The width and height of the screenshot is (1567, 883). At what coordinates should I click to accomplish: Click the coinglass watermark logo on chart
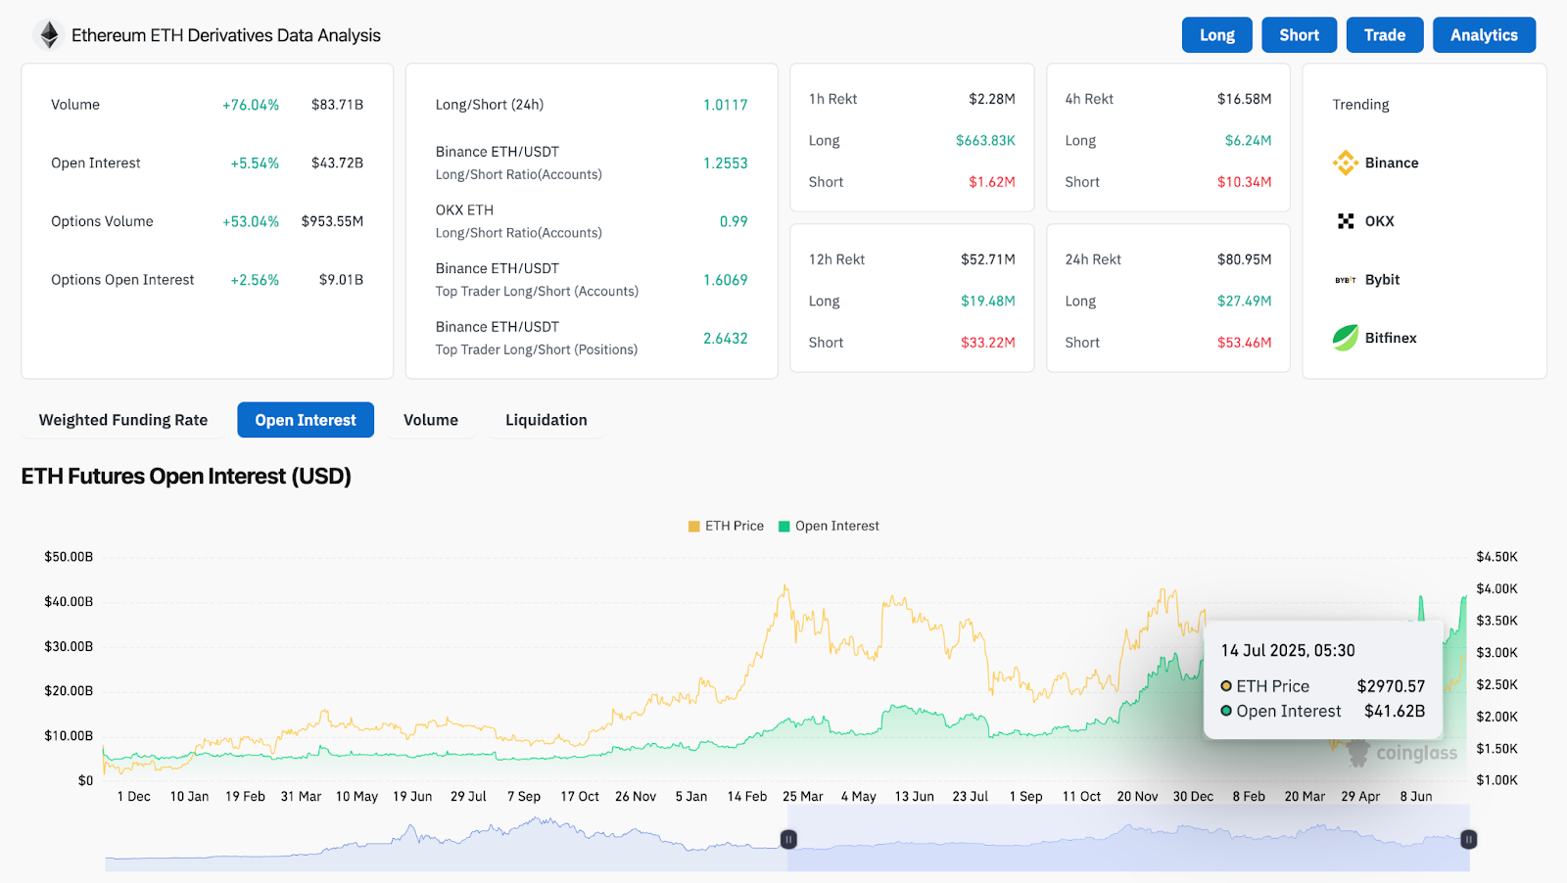click(1403, 753)
